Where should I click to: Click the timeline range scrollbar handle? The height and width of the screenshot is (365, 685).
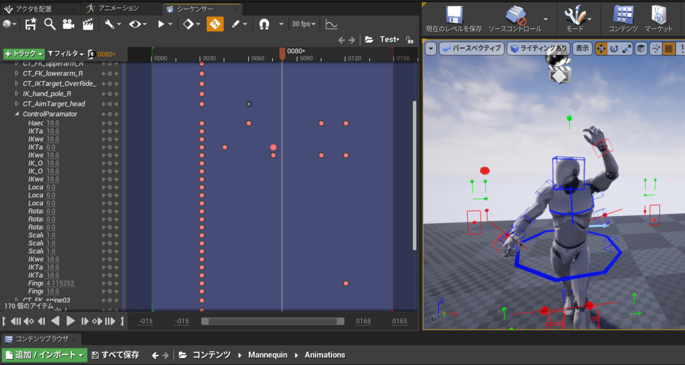tap(273, 321)
